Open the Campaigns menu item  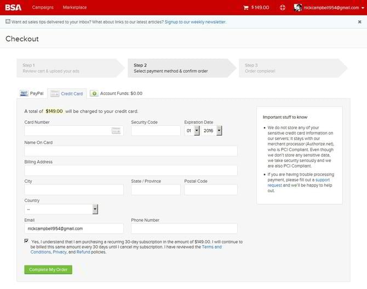[43, 8]
